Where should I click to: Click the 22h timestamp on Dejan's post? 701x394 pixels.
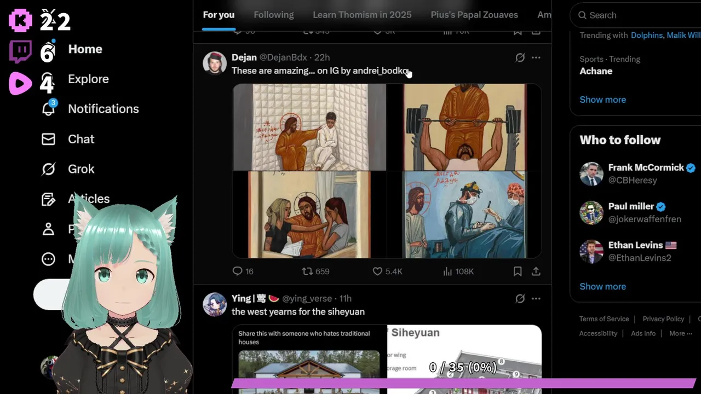[322, 57]
